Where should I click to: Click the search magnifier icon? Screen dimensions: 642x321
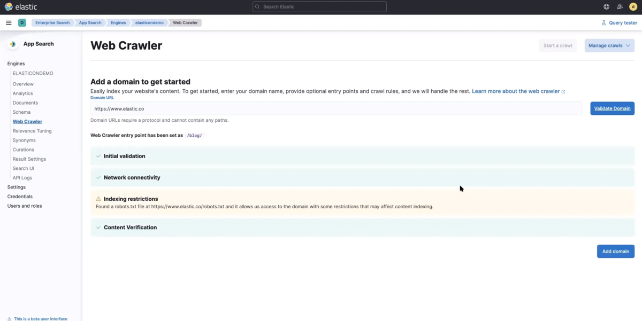[x=258, y=7]
